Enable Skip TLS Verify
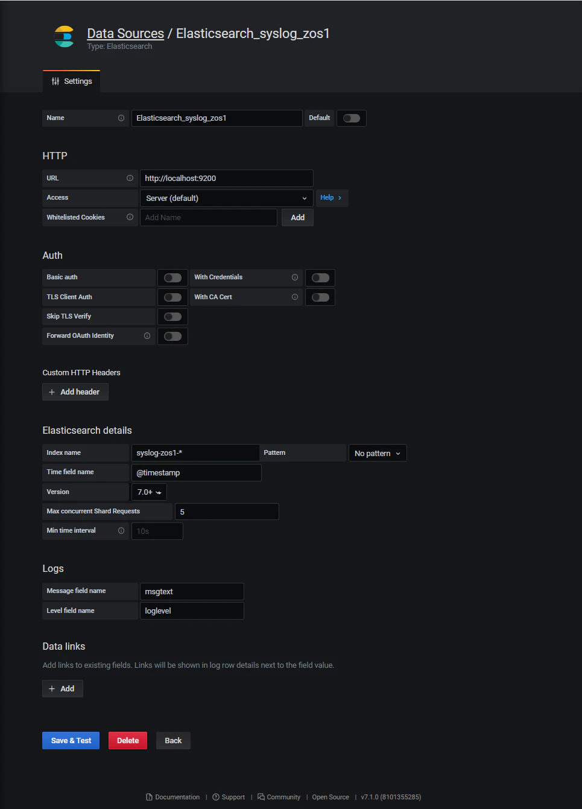Viewport: 582px width, 809px height. 173,317
